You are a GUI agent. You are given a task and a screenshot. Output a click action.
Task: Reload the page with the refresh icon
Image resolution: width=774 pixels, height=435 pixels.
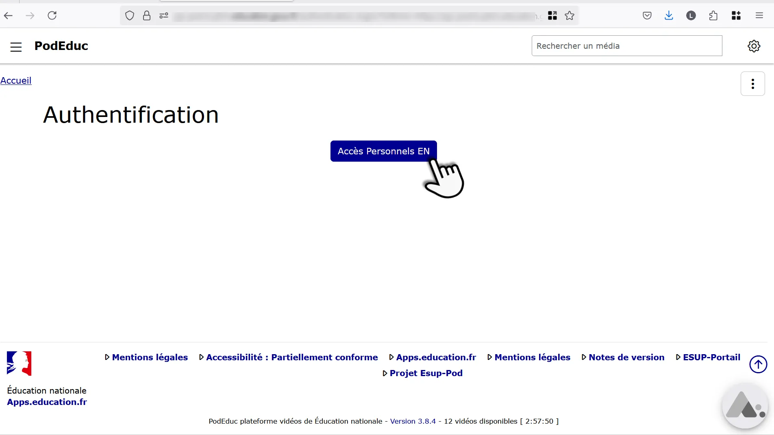click(x=52, y=15)
